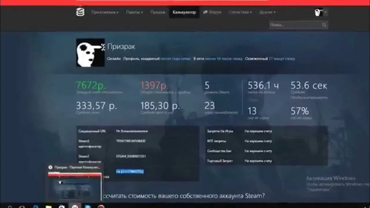Click the number 13 games played
The height and width of the screenshot is (208, 370).
(252, 111)
